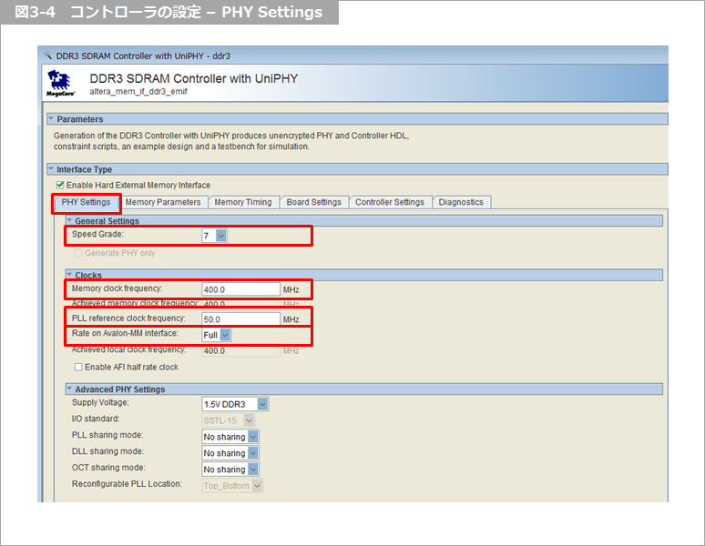Open the Speed Grade dropdown
The image size is (705, 546).
pyautogui.click(x=214, y=236)
